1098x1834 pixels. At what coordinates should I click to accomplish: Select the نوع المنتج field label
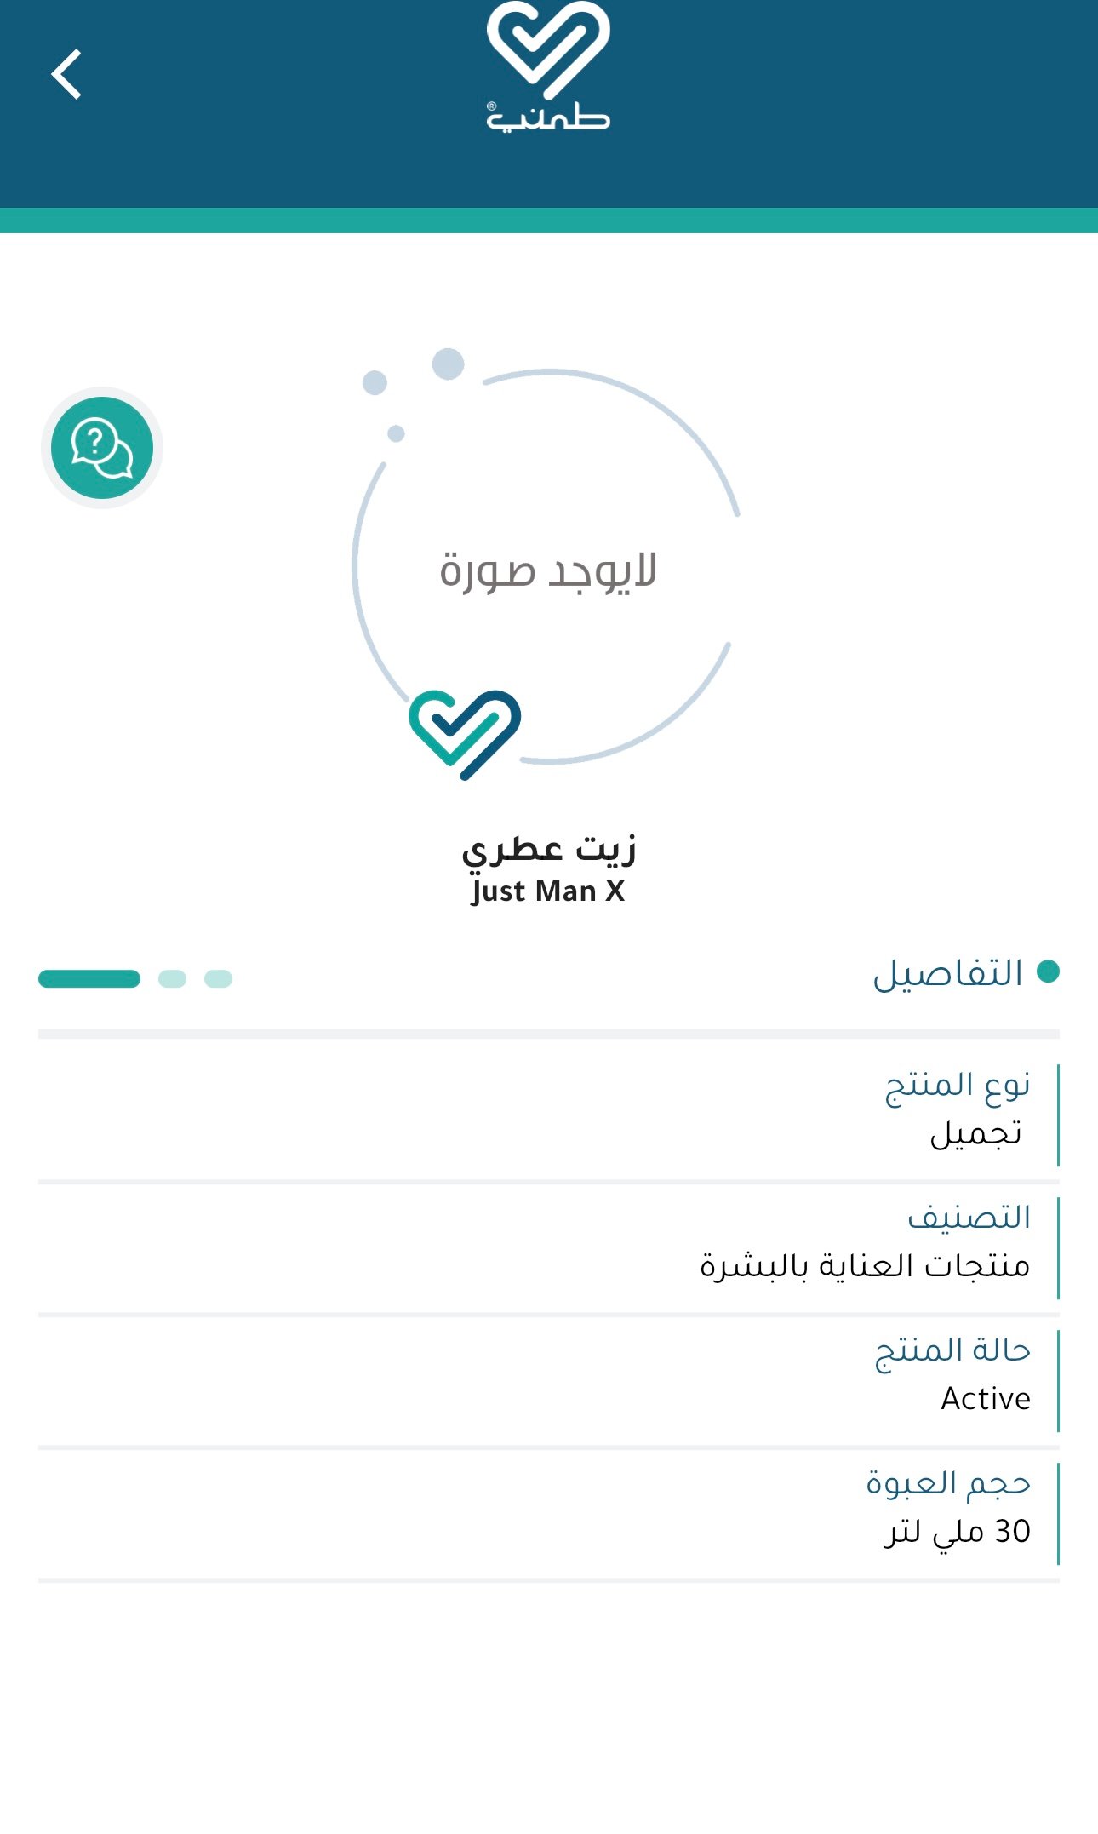pos(958,1086)
